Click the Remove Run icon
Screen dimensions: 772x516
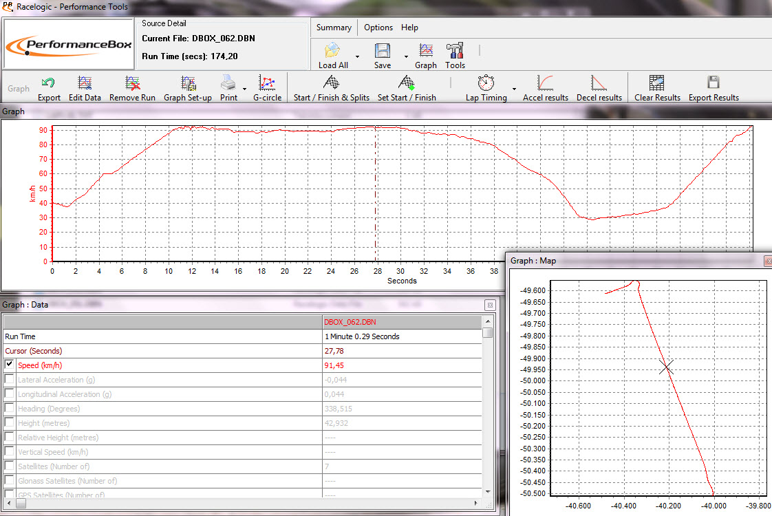click(132, 83)
